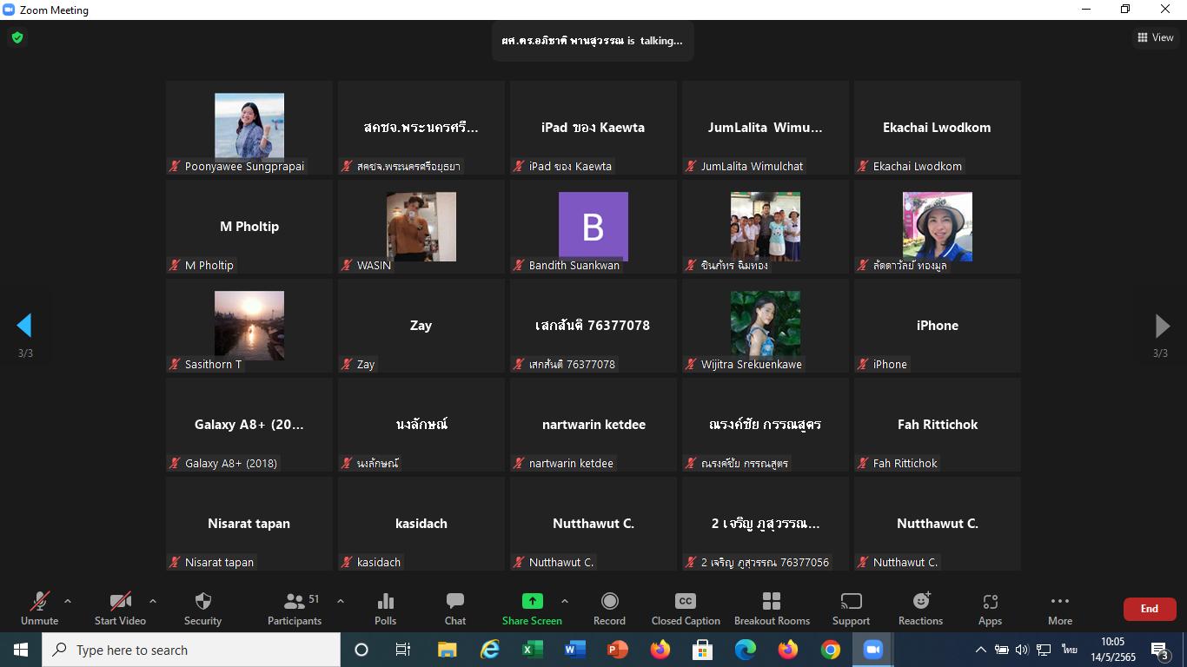The image size is (1187, 667).
Task: Open Breakout Rooms
Action: coord(772,608)
